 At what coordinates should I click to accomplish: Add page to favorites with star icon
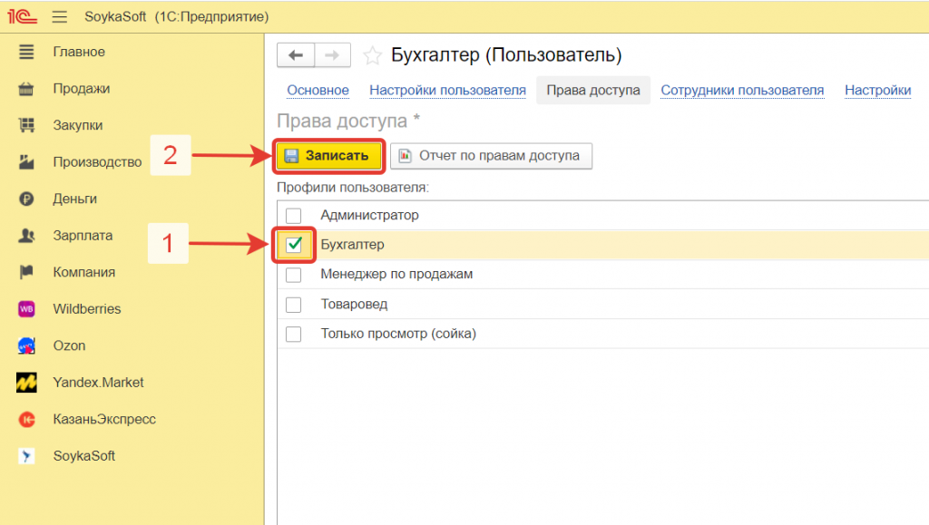pos(372,55)
